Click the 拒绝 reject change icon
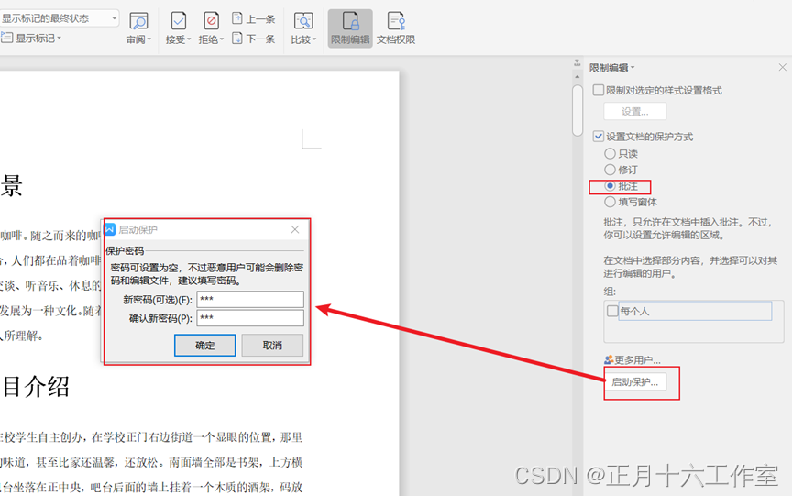The width and height of the screenshot is (792, 496). (x=211, y=21)
